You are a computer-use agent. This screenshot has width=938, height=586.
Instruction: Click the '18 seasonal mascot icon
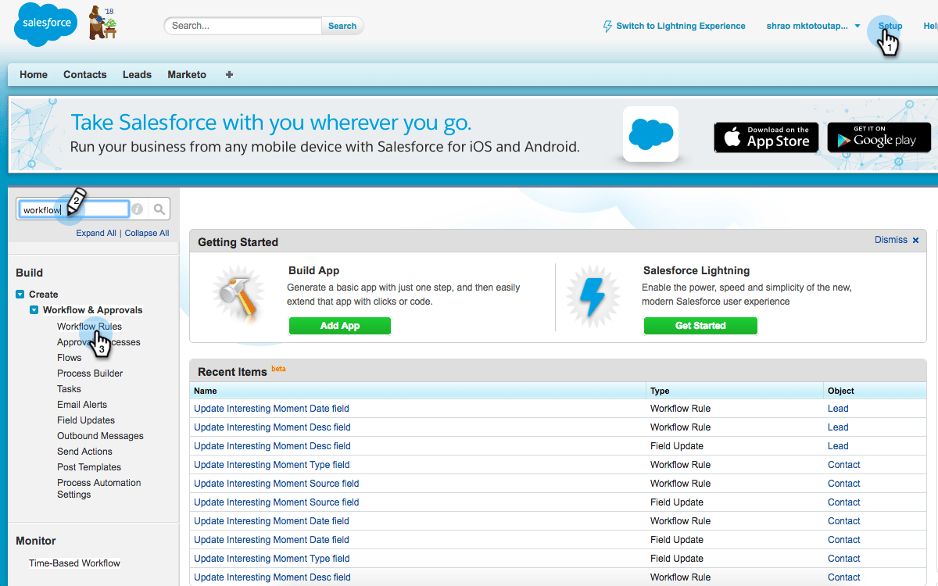[103, 24]
